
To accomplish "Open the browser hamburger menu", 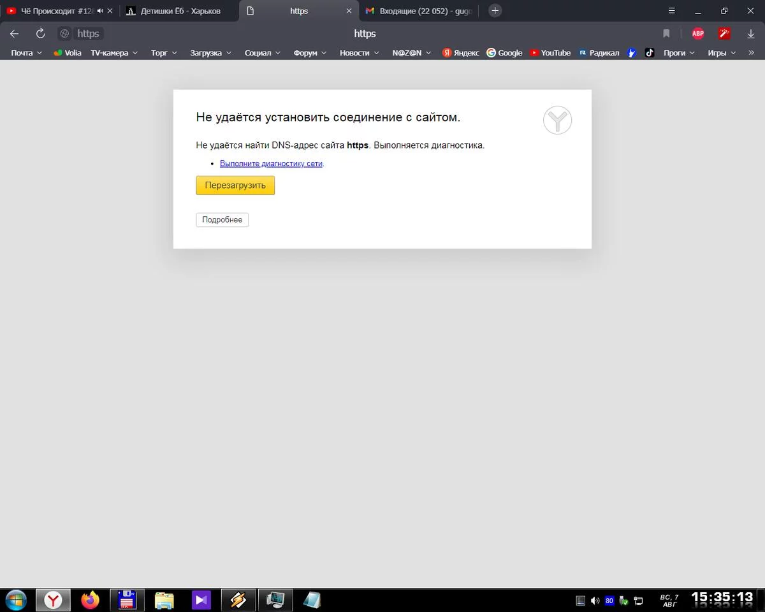I will (x=672, y=11).
